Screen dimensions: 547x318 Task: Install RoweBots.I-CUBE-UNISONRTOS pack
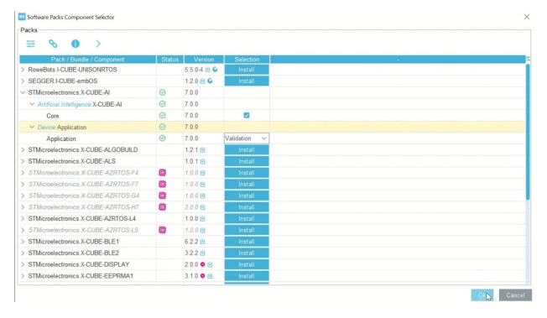pos(247,70)
